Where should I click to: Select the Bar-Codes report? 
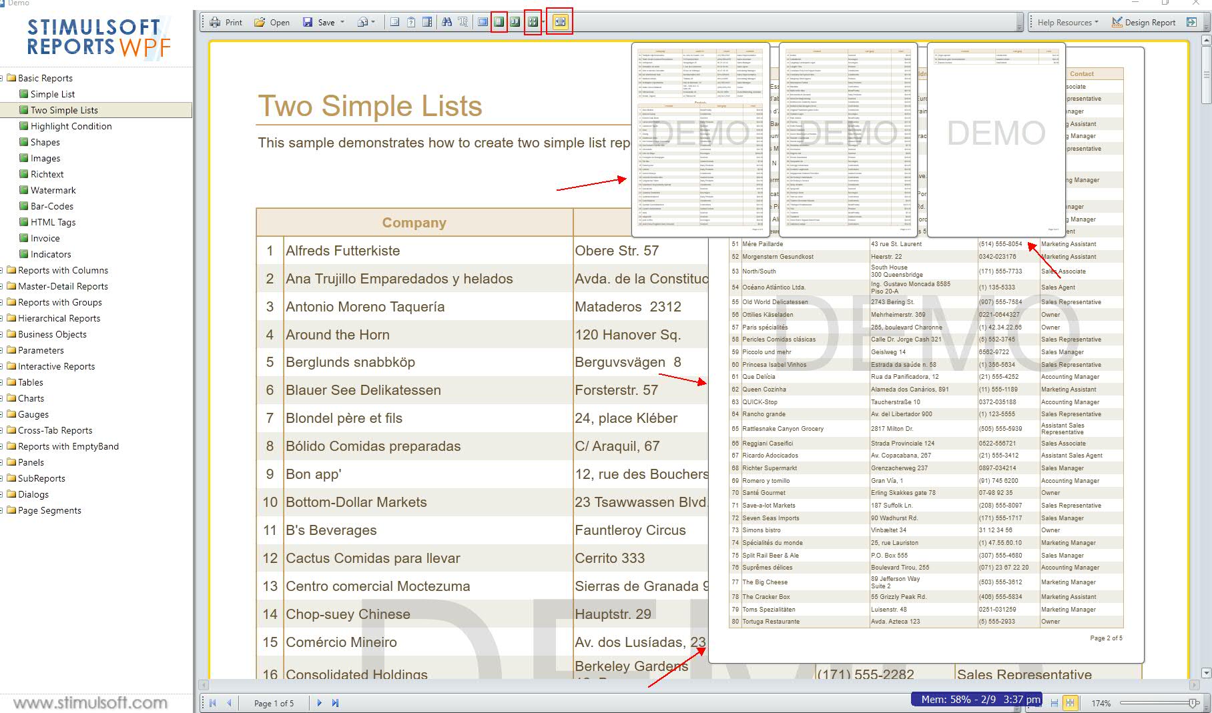coord(52,206)
